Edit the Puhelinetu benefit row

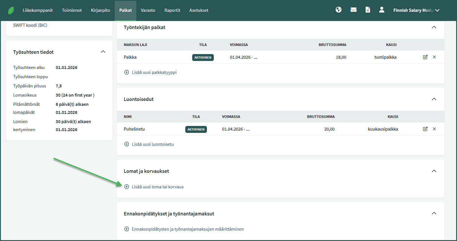tap(425, 129)
